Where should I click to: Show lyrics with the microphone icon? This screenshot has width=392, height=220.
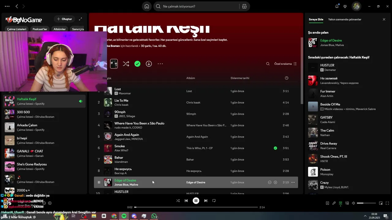334,203
